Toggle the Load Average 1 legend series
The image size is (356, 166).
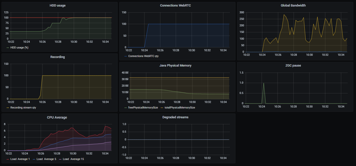(20, 159)
